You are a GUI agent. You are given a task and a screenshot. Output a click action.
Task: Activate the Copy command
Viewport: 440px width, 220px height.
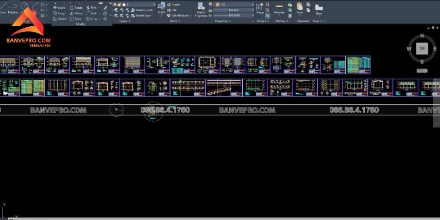(x=59, y=13)
